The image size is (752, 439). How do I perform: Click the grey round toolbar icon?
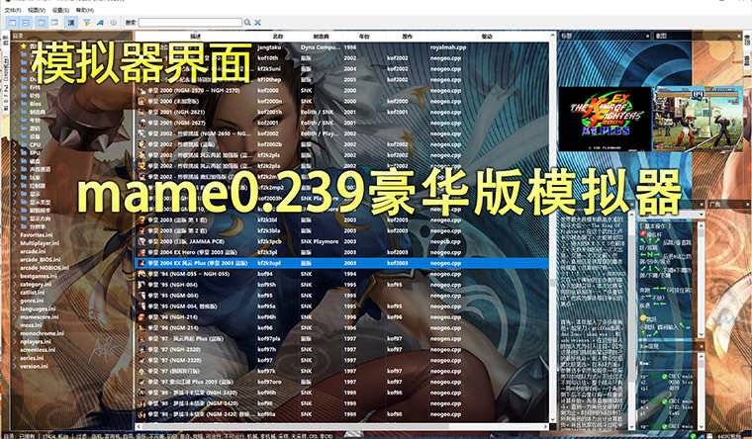[114, 23]
